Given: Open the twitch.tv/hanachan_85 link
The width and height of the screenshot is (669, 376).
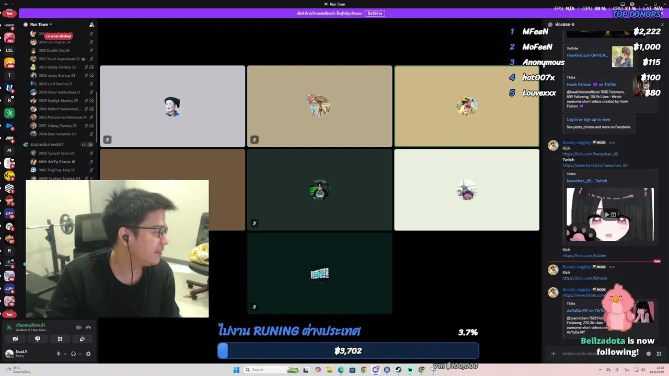Looking at the screenshot, I should click(595, 166).
